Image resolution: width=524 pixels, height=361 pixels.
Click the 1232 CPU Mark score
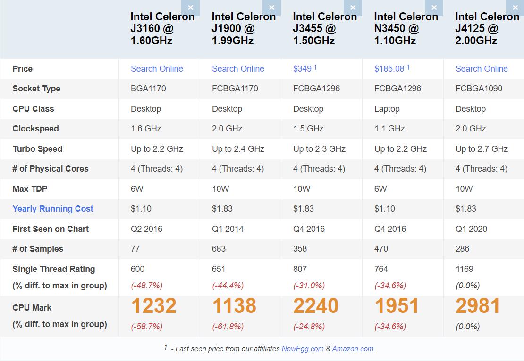tap(153, 306)
